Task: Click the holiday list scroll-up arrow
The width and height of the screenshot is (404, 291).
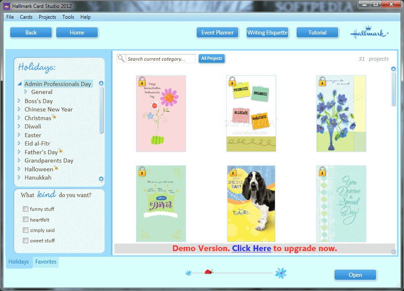Action: (101, 83)
